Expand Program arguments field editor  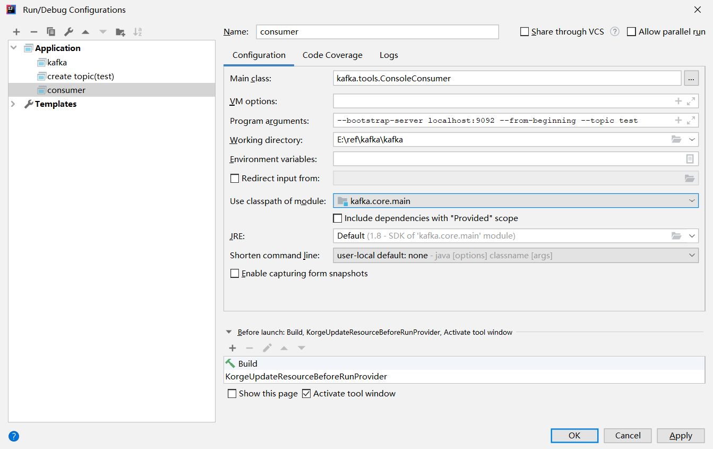pyautogui.click(x=691, y=120)
